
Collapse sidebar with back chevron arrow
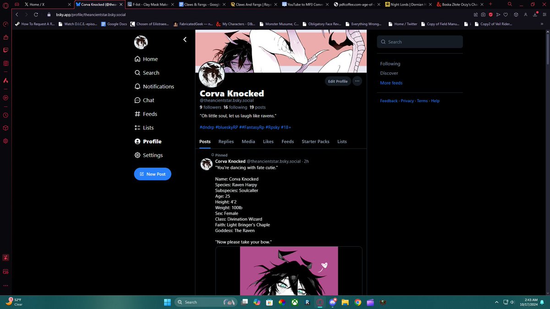(x=185, y=39)
